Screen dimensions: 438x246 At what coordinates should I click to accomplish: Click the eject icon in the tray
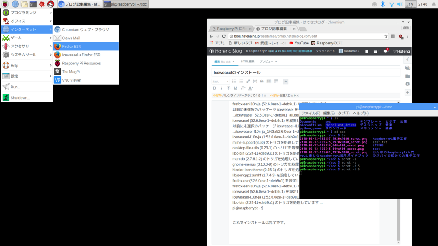[434, 4]
